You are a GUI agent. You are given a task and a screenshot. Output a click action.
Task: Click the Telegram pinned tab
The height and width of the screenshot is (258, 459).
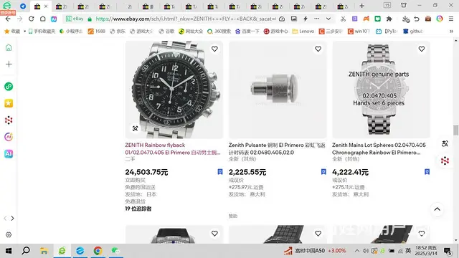click(23, 6)
